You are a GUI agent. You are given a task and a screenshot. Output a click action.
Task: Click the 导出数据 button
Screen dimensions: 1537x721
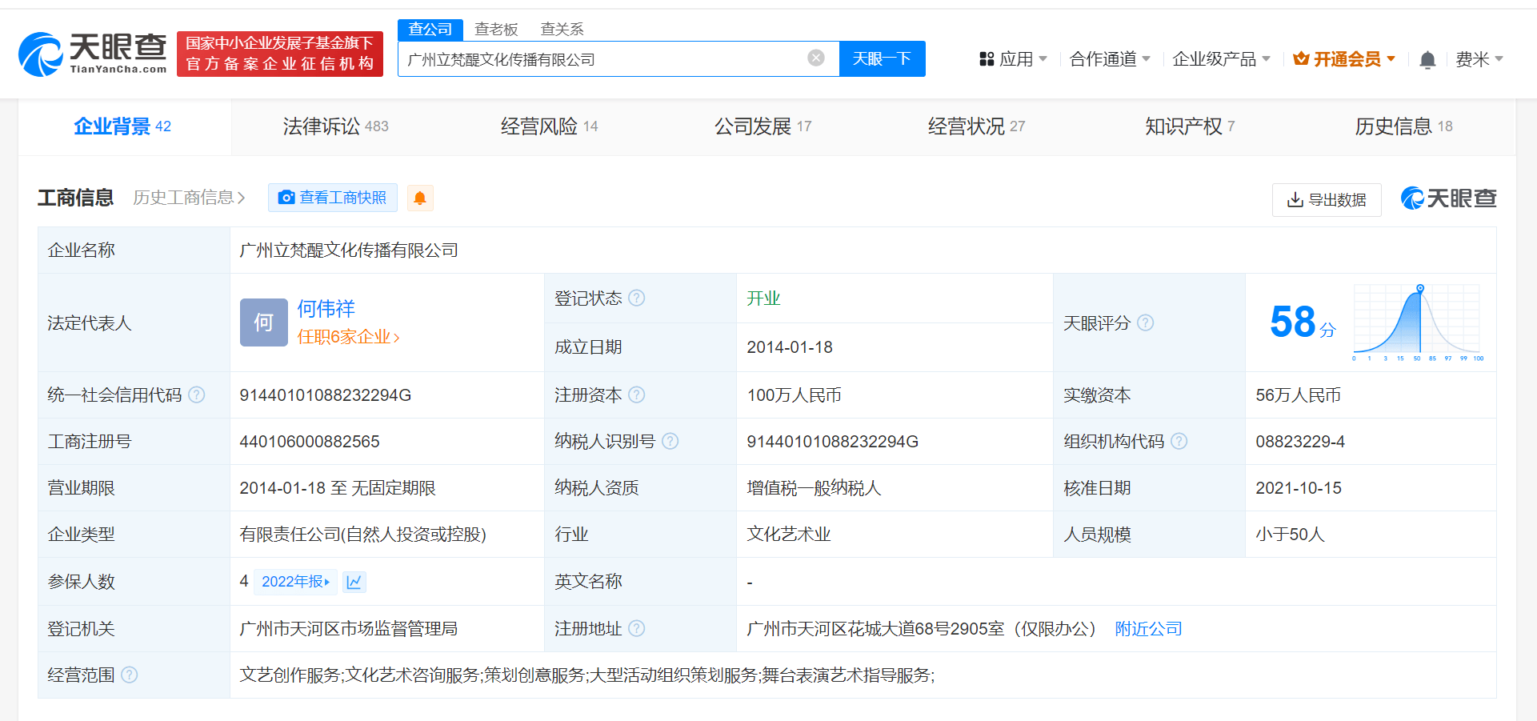click(x=1327, y=200)
